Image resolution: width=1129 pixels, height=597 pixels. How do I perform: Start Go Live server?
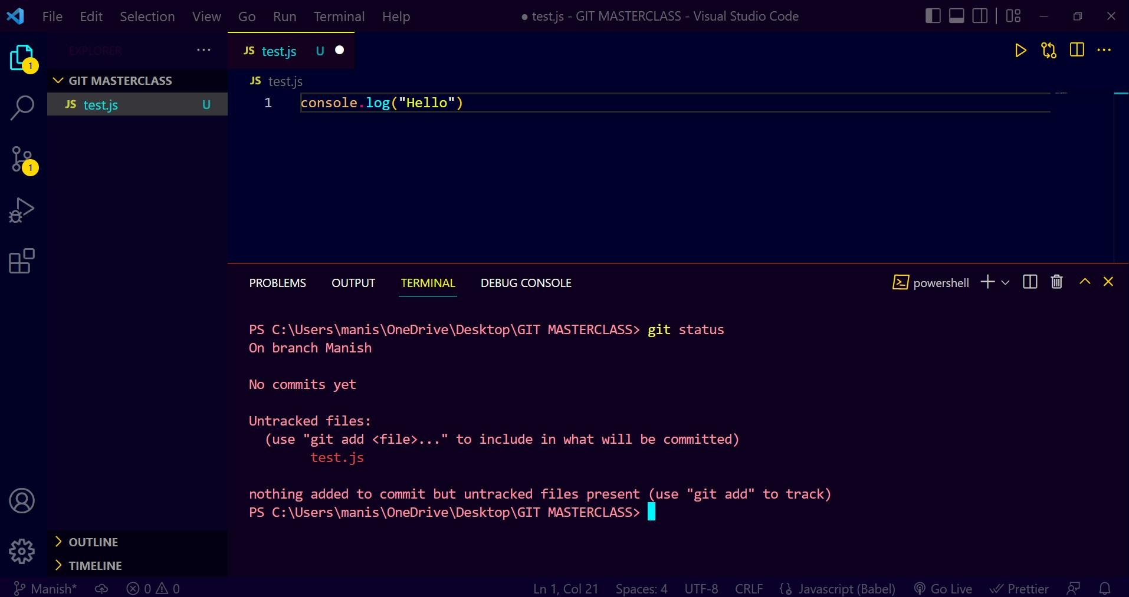coord(943,588)
